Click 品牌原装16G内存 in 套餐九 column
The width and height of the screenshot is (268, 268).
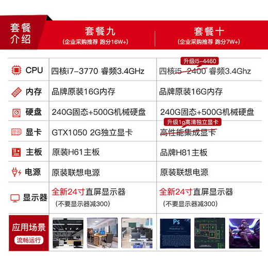point(83,92)
